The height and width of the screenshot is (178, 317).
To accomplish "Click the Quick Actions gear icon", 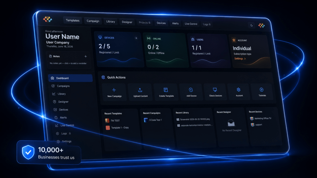I will (x=103, y=77).
